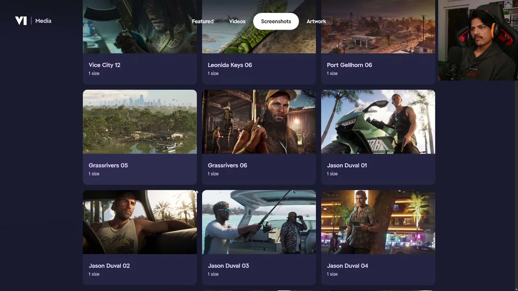518x291 pixels.
Task: Click "1 size" under Port Gellhorn 06
Action: click(332, 74)
